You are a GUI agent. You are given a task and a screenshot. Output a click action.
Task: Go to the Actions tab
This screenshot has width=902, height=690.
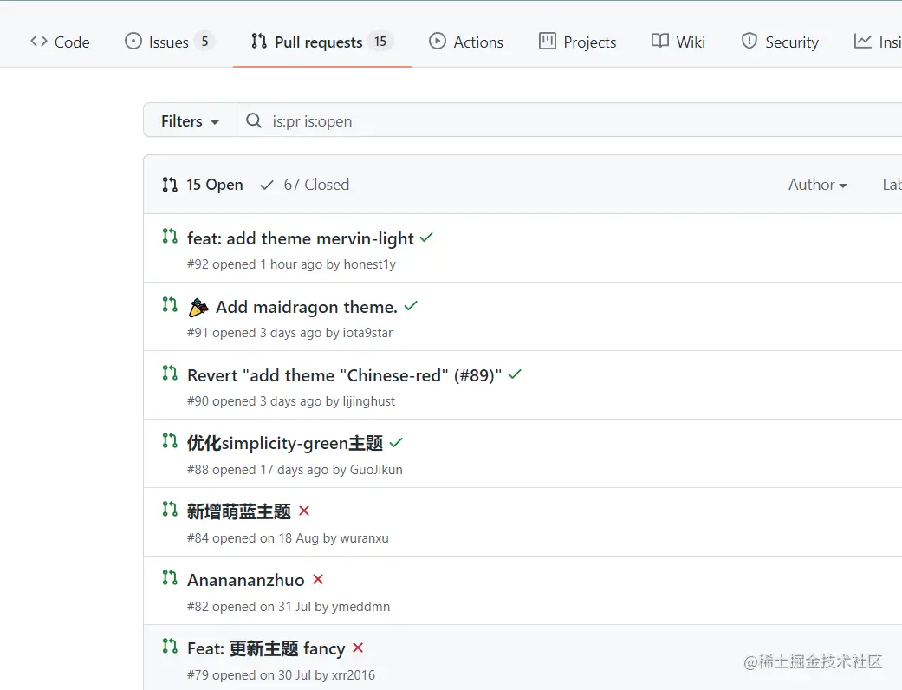click(x=466, y=42)
